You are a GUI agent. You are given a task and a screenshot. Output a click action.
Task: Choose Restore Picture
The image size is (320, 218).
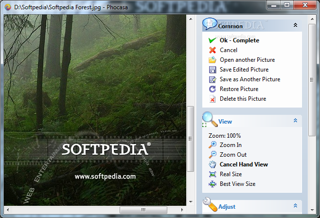point(239,89)
